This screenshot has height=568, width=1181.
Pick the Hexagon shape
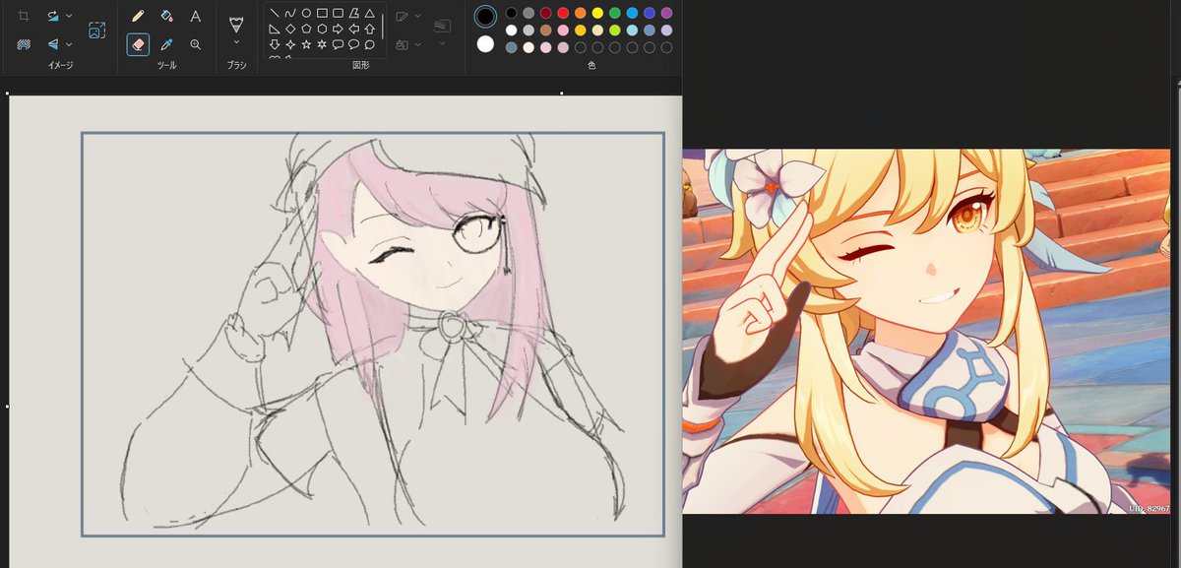coord(322,30)
